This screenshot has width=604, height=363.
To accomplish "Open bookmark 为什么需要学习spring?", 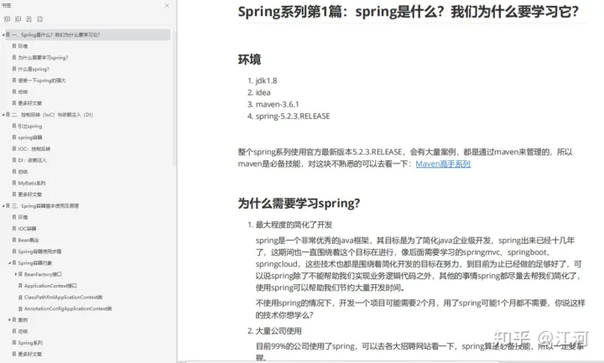I will tap(43, 58).
